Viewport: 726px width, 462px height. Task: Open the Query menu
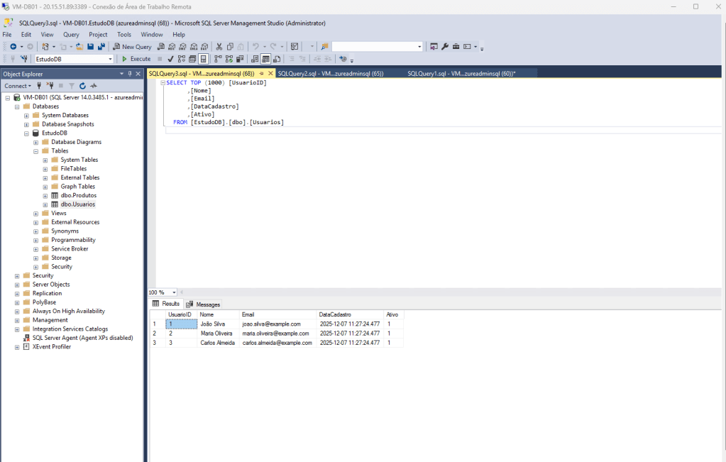click(71, 34)
